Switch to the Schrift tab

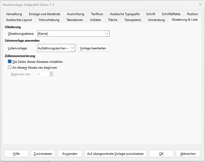coord(151,14)
